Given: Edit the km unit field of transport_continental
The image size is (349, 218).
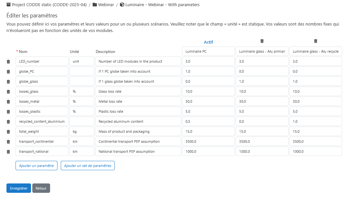Looking at the screenshot, I should 82,141.
